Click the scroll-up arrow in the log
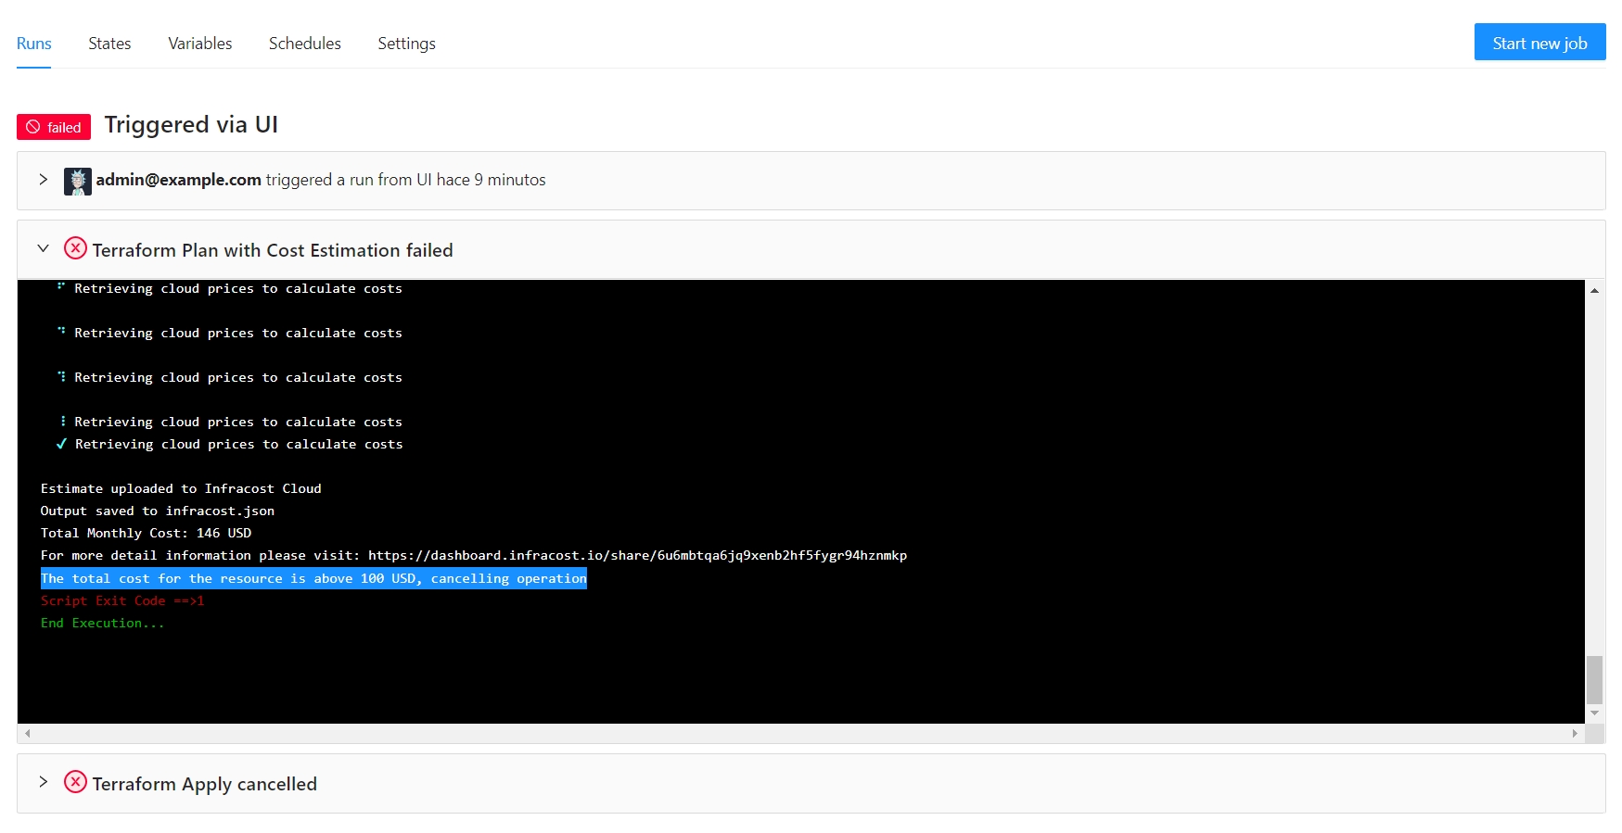The height and width of the screenshot is (833, 1622). pyautogui.click(x=1594, y=291)
